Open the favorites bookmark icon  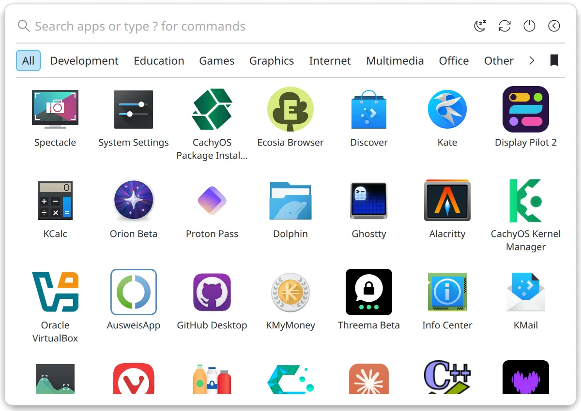(554, 60)
